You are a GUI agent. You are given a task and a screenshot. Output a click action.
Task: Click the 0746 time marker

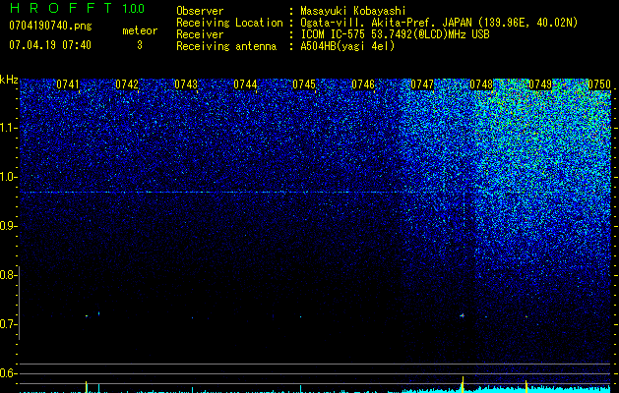click(x=363, y=84)
